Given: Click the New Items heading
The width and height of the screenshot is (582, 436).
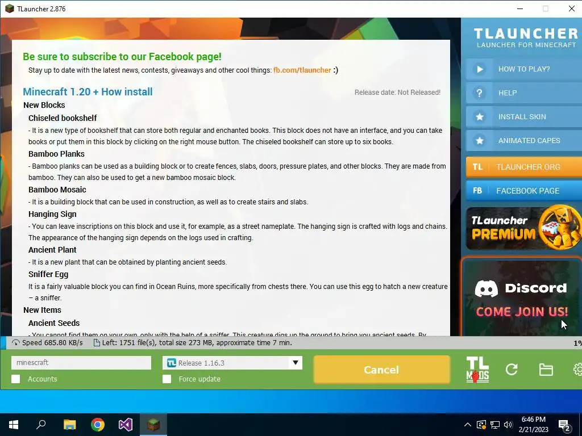Looking at the screenshot, I should pyautogui.click(x=42, y=310).
